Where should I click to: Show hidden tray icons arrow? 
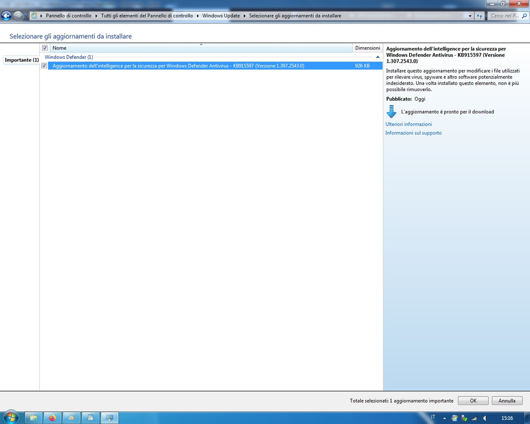click(x=445, y=418)
